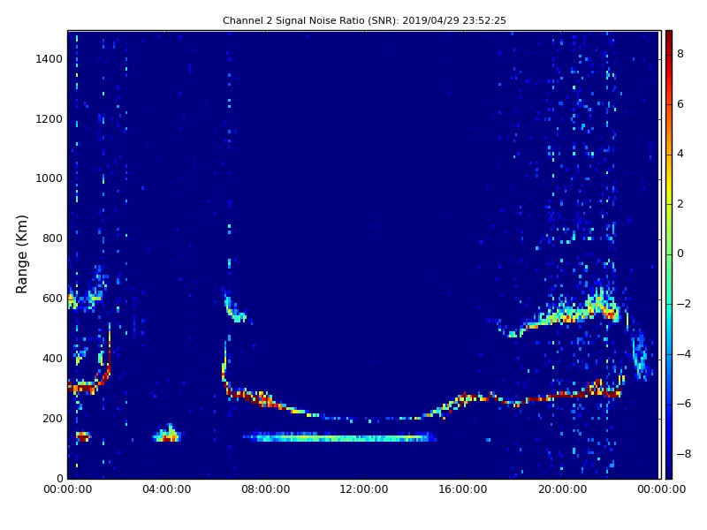Image resolution: width=707 pixels, height=530 pixels.
Task: Click the 1400 range tick label
Action: 48,59
